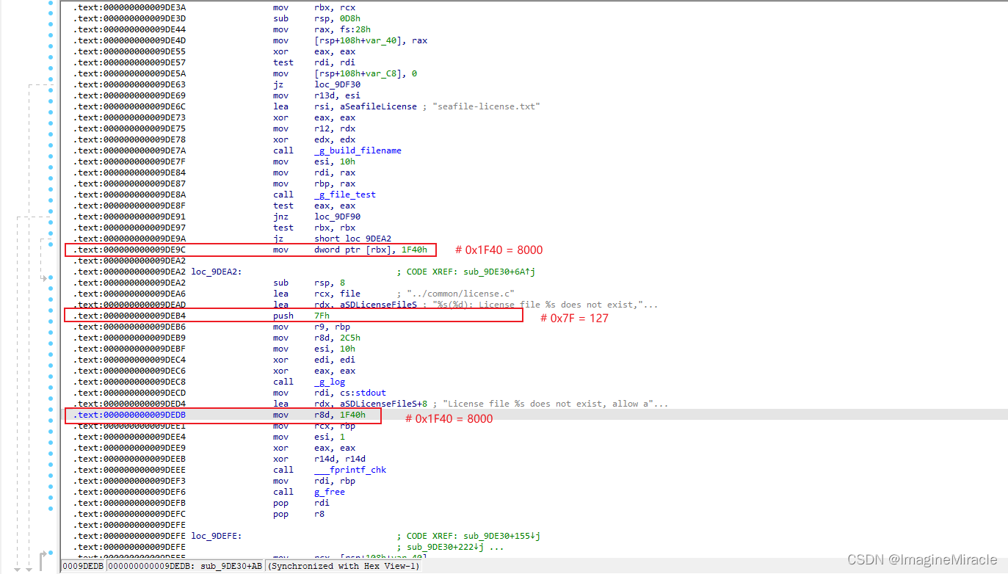Screen dimensions: 1008x574
Task: Click the pop r8 instruction
Action: coord(299,514)
